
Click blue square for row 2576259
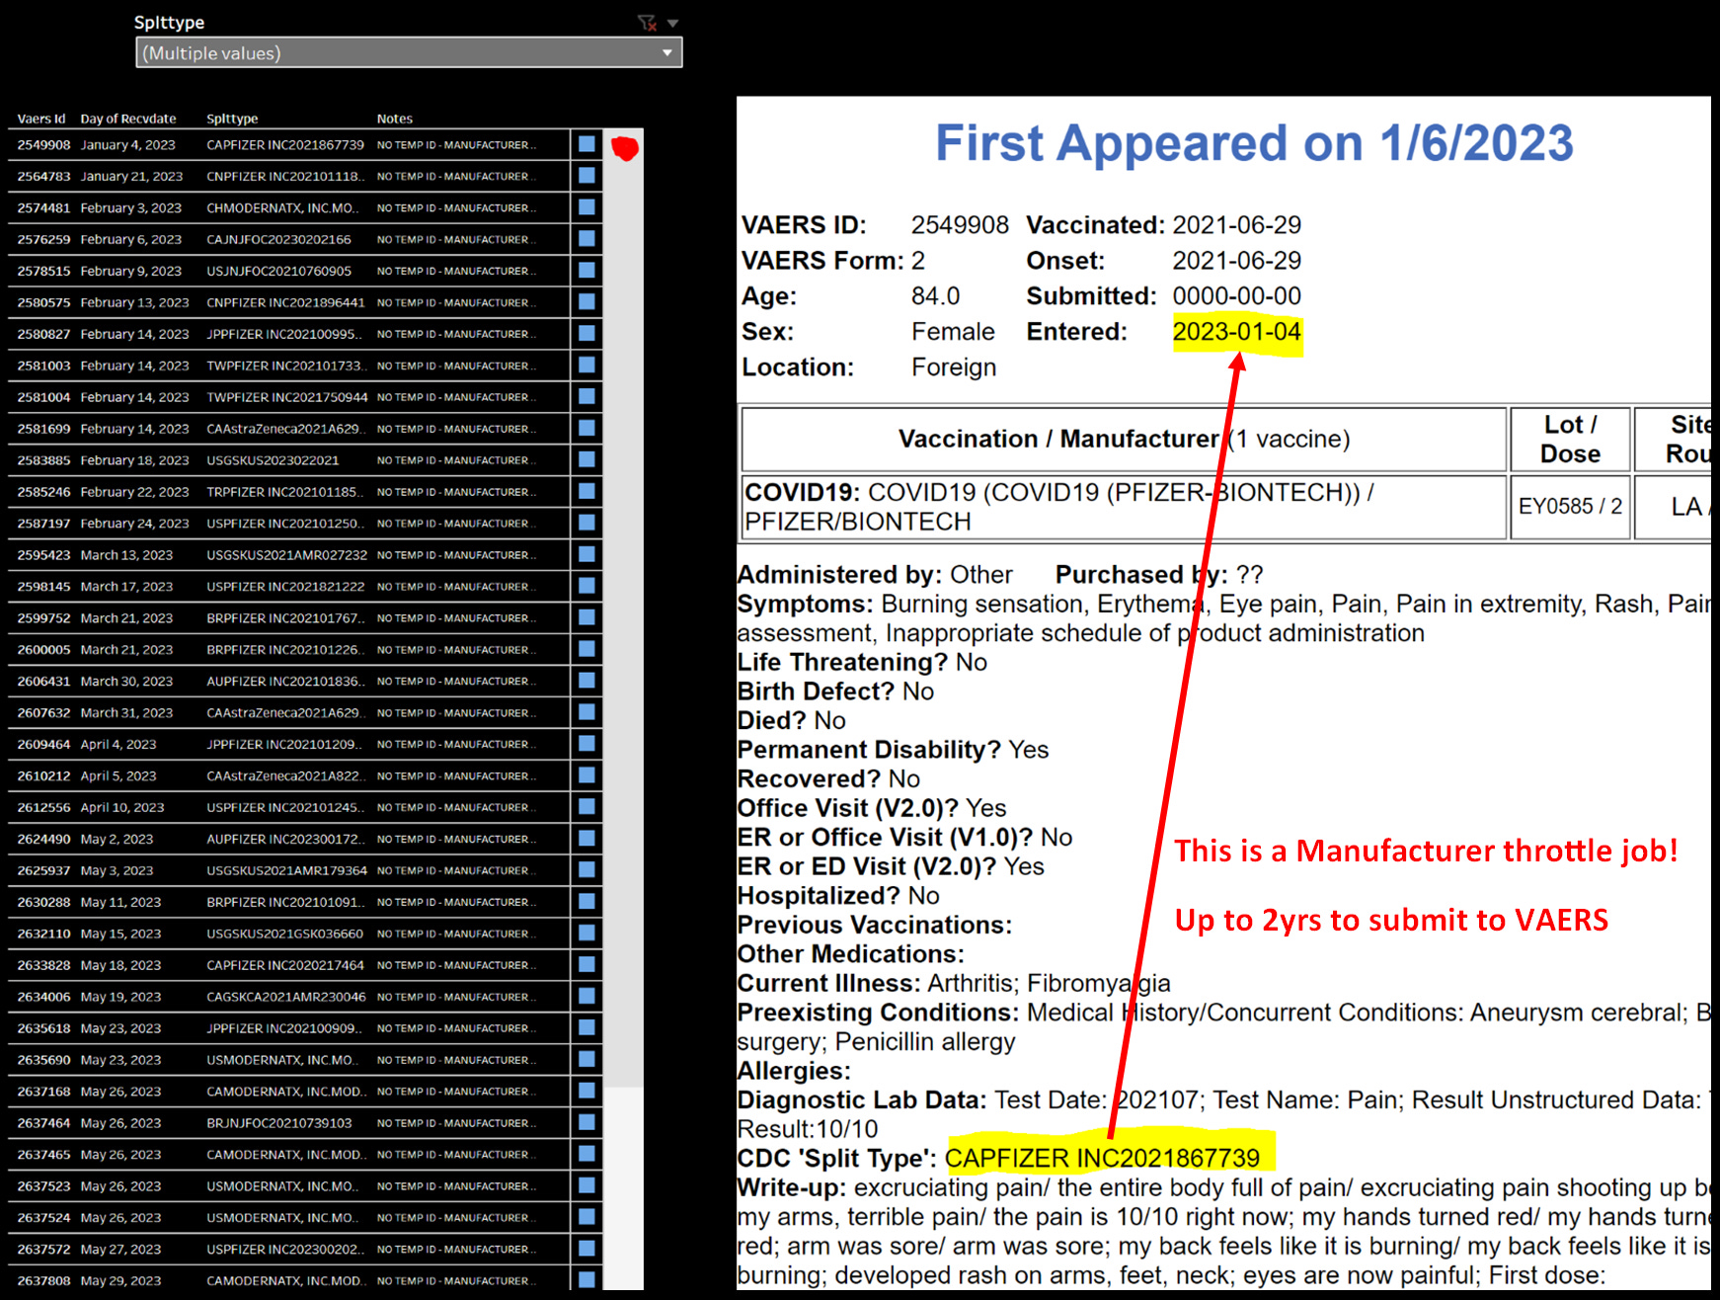pyautogui.click(x=587, y=239)
